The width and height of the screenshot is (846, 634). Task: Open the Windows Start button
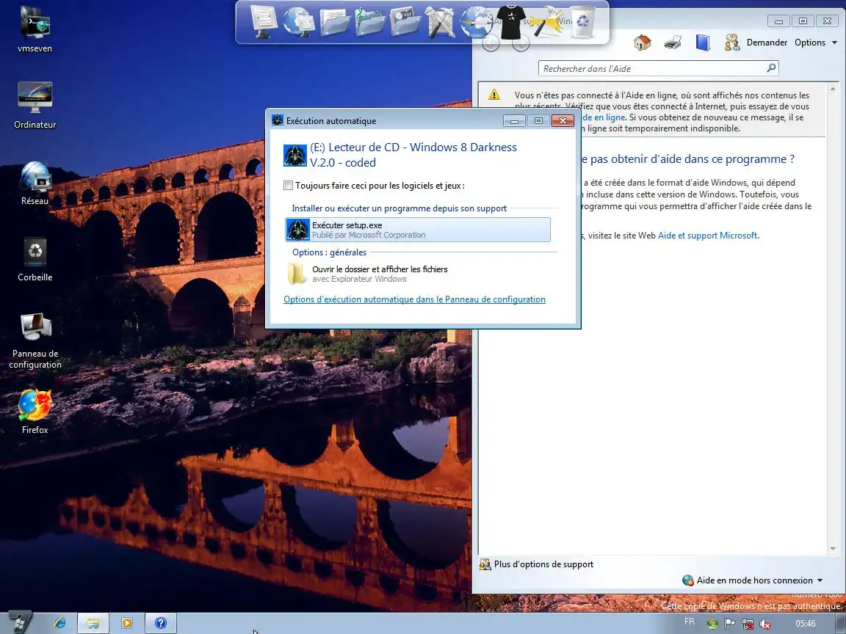tap(19, 623)
